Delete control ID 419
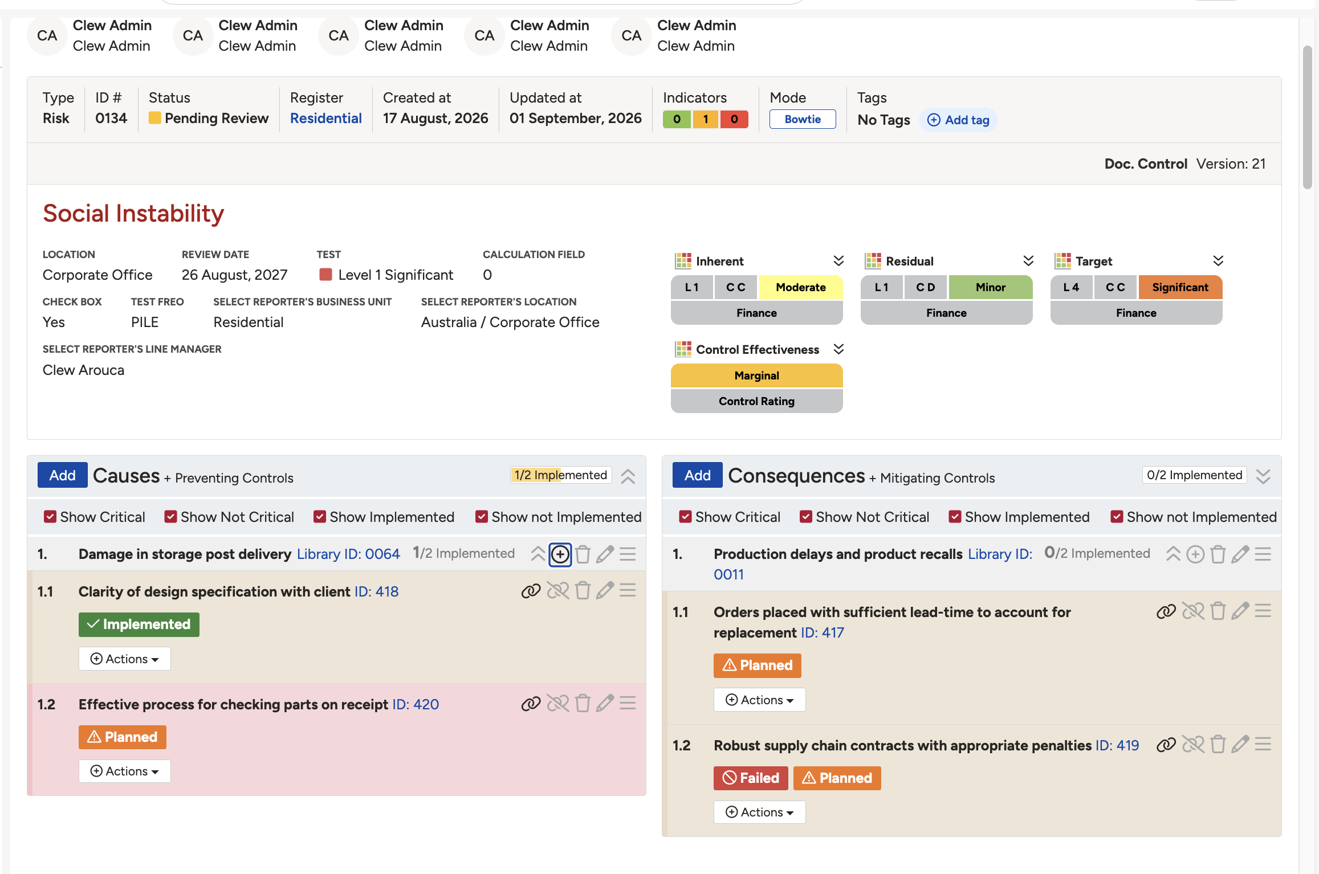This screenshot has width=1319, height=874. coord(1218,745)
